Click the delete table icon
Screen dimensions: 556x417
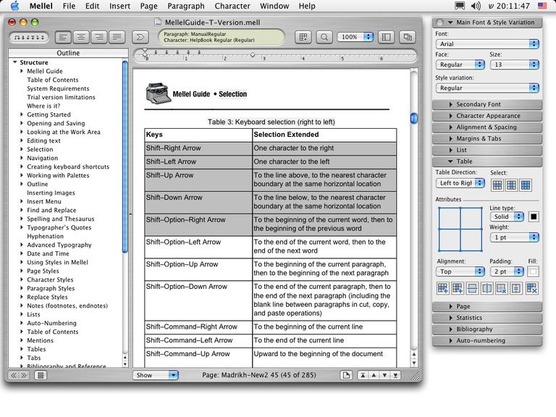(x=531, y=288)
